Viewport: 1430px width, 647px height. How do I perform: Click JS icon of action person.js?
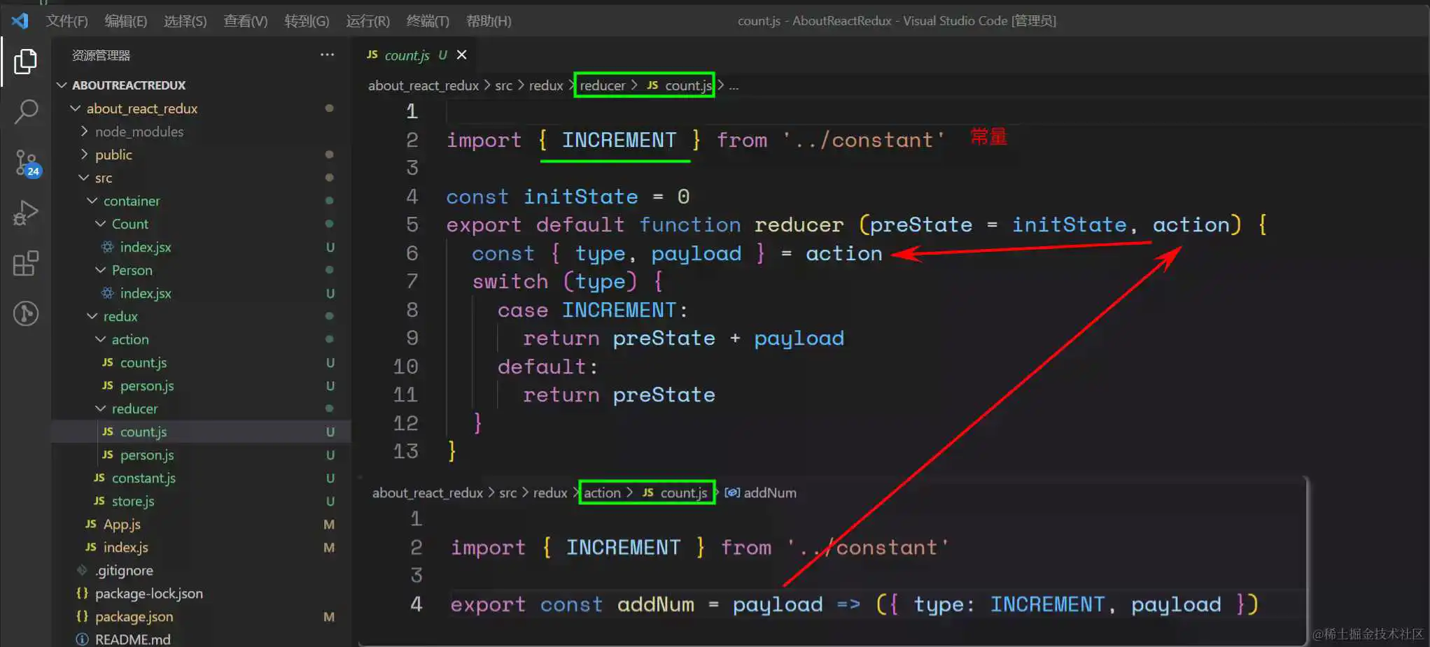point(107,385)
